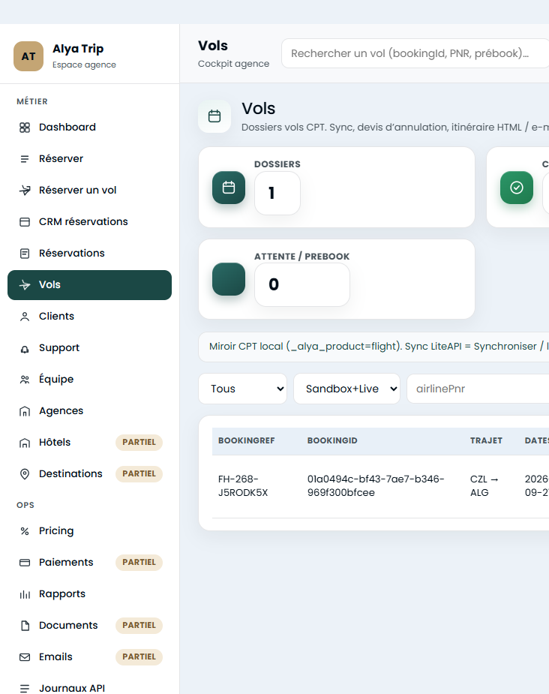Click booking ID 01a0494c-bf43-7ae7-b346-969f300bfcee
Viewport: 549px width, 694px height.
coord(376,486)
